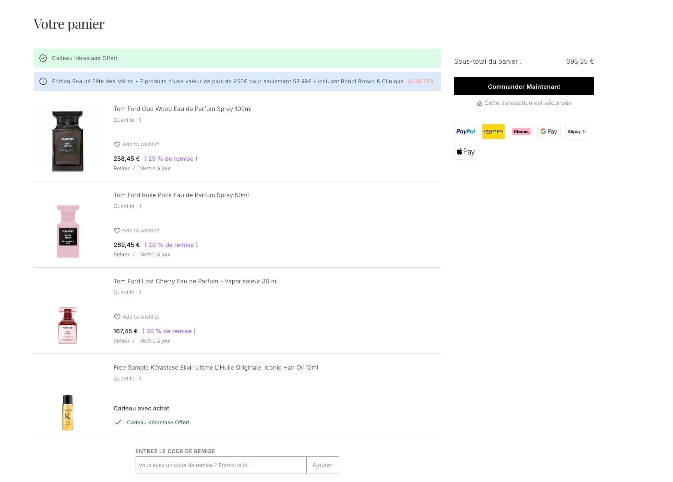The image size is (673, 482).
Task: Update Tom Ford Oud Wood via Mettre à jour
Action: [155, 168]
